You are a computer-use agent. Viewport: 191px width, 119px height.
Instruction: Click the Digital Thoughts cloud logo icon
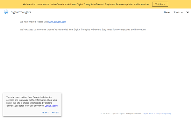coord(6,12)
